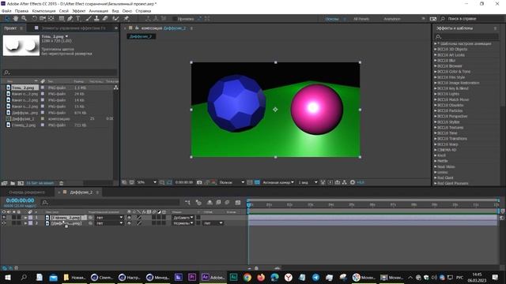506x284 pixels.
Task: Expand layer 2 properties triangle
Action: point(25,223)
